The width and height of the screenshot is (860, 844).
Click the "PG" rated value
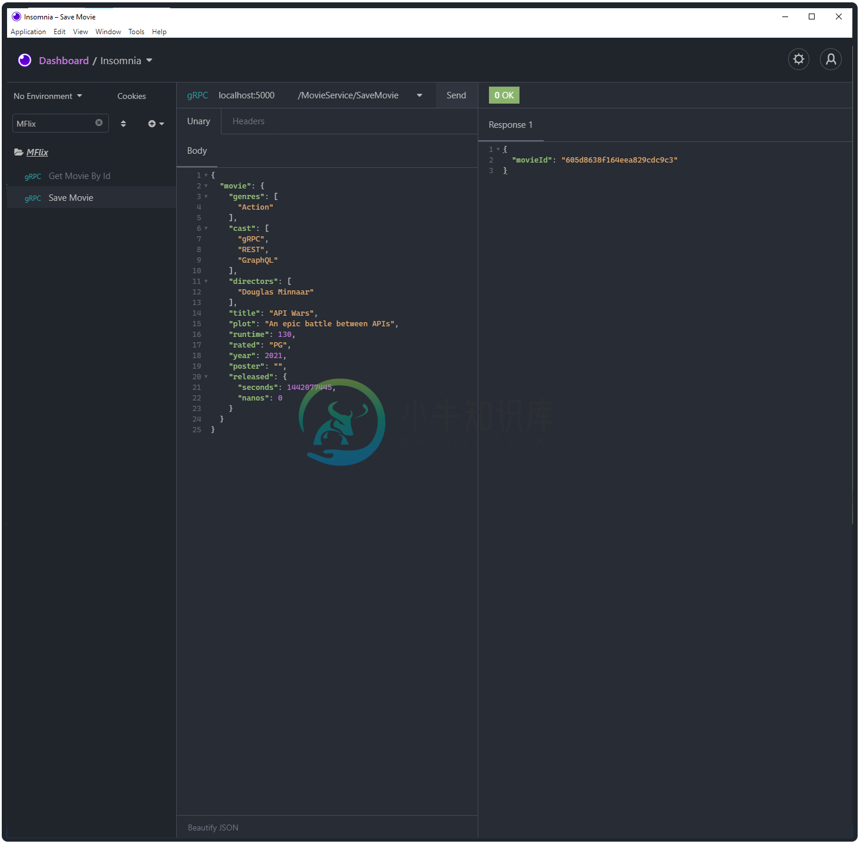pyautogui.click(x=278, y=345)
